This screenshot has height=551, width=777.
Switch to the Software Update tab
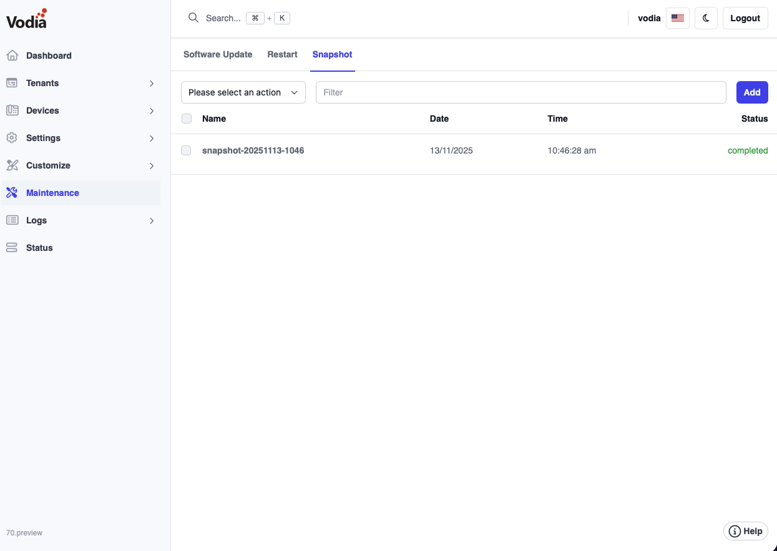click(218, 54)
